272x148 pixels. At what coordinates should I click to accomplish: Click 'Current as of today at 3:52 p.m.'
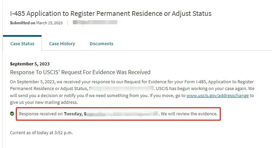click(41, 133)
